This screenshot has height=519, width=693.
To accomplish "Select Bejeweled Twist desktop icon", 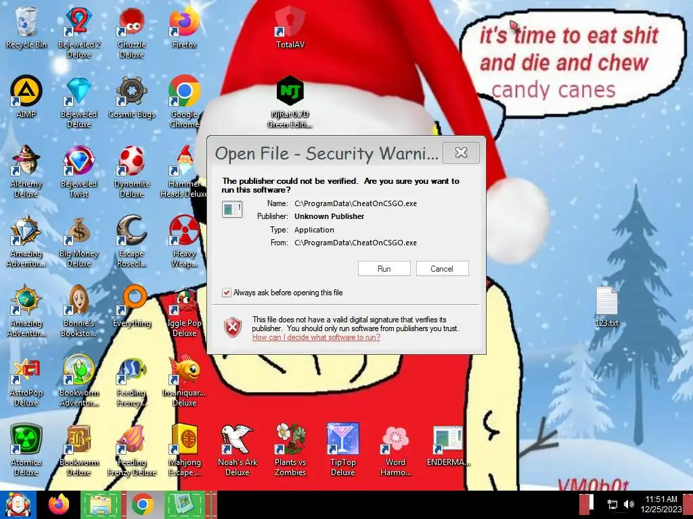I will tap(79, 171).
